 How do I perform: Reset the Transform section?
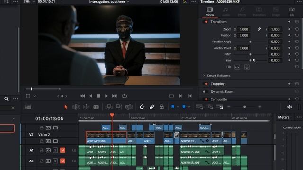tap(297, 22)
